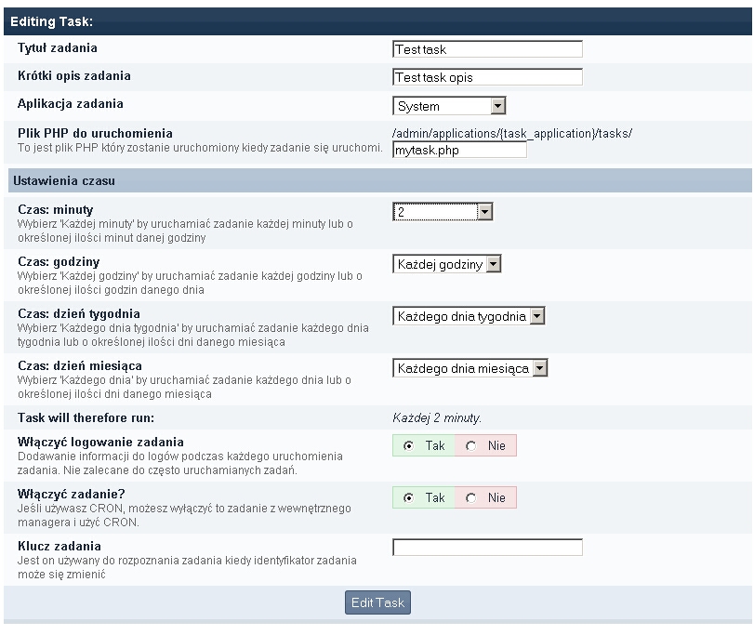Expand the 'Każdego dnia tygodnia' dropdown
754x635 pixels.
469,317
